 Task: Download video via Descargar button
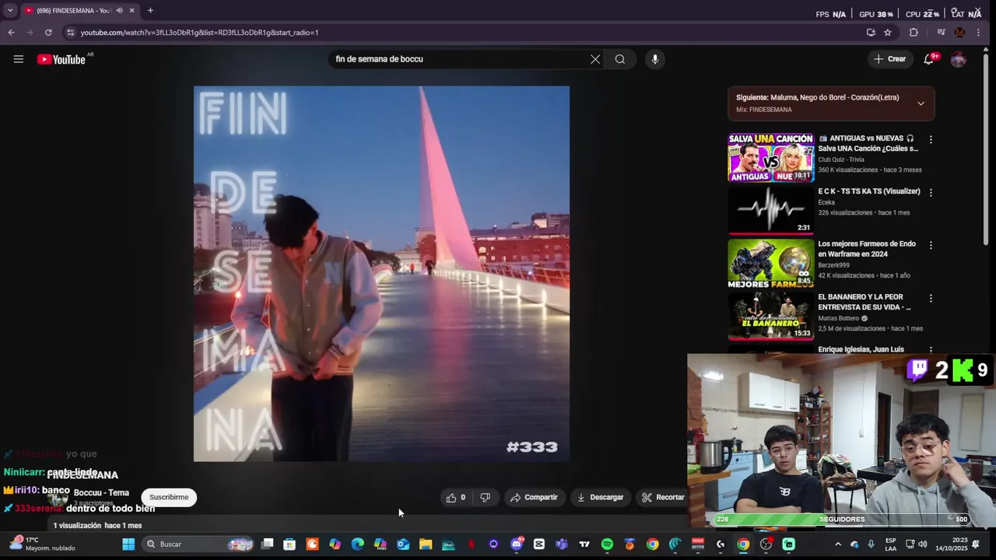pos(600,497)
